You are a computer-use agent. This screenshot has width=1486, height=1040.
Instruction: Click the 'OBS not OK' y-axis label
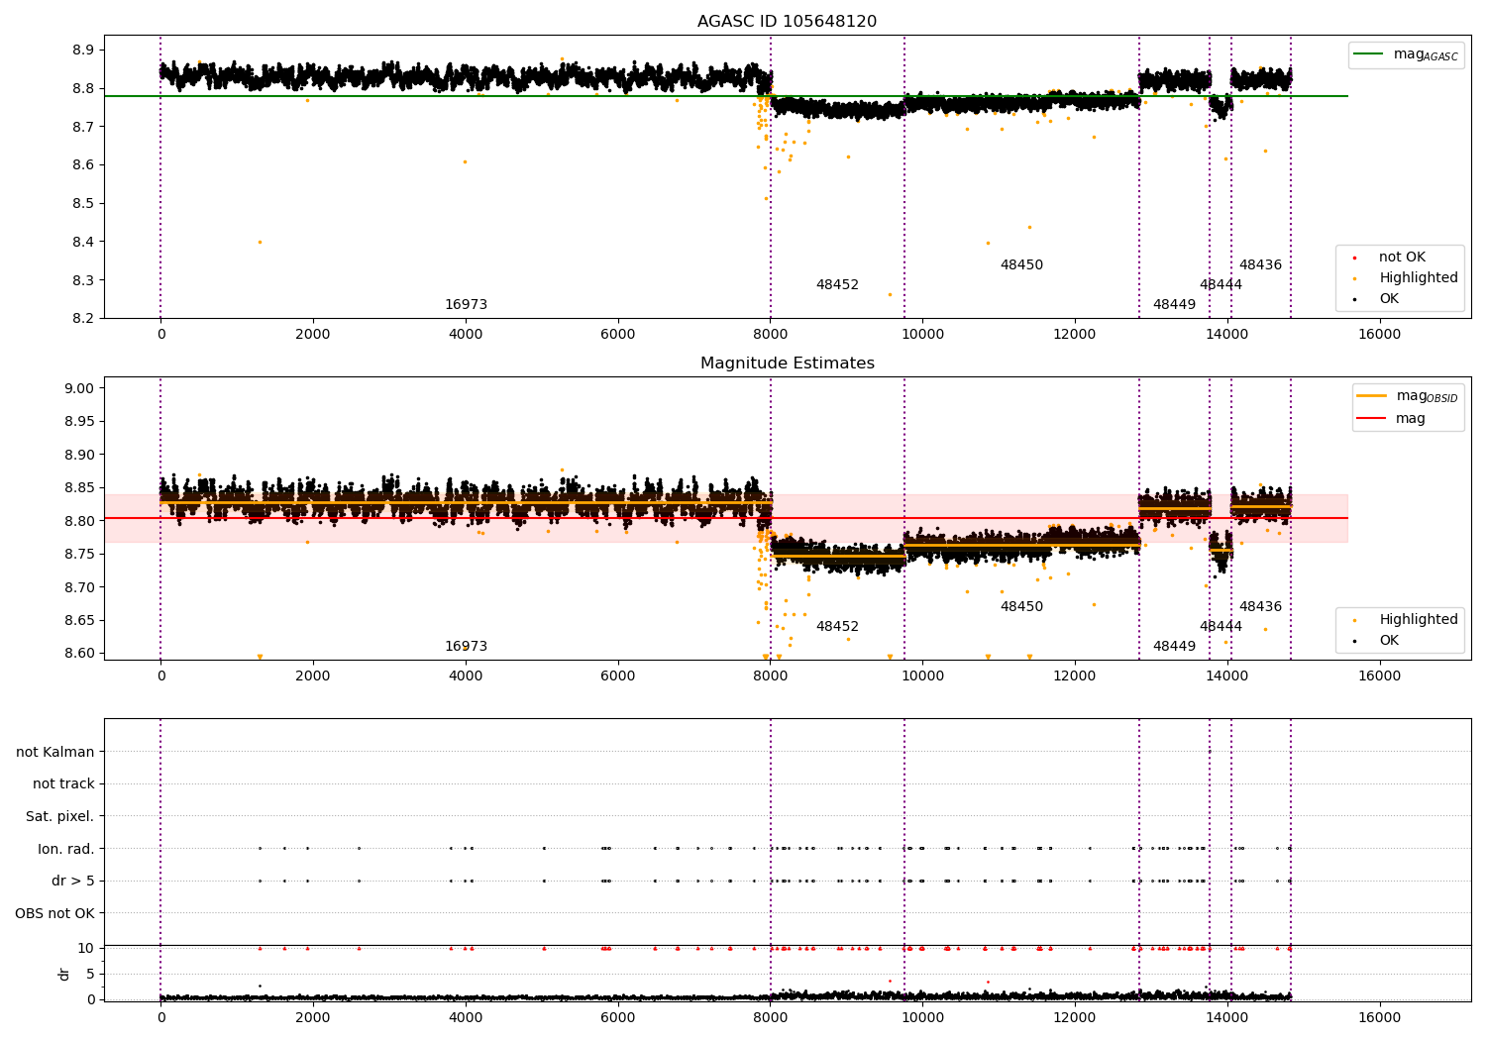[x=54, y=913]
